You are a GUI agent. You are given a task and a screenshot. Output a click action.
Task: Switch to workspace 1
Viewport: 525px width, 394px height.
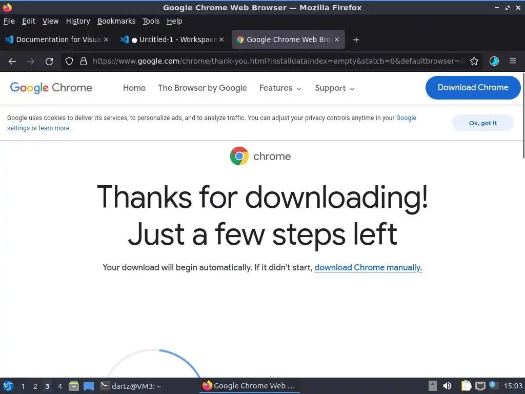point(23,386)
